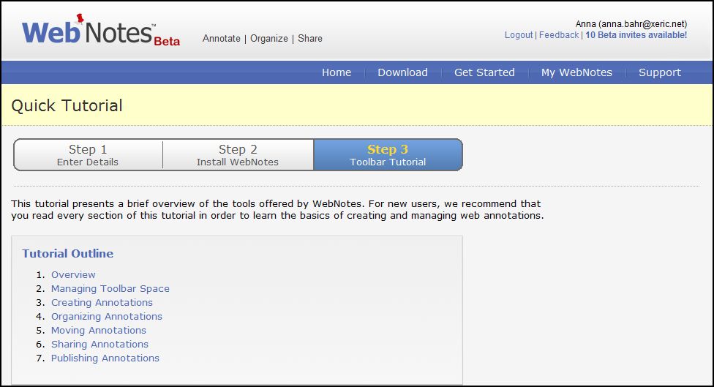Open the Download navigation menu item
Image resolution: width=714 pixels, height=387 pixels.
402,72
